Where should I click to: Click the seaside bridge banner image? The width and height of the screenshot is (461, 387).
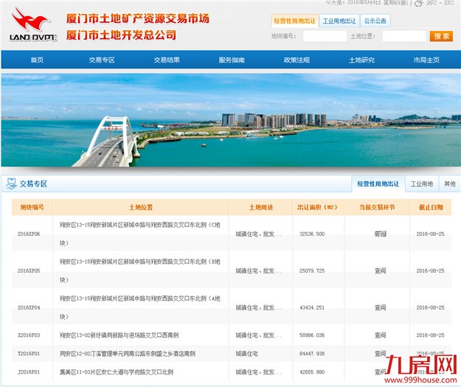click(x=231, y=120)
